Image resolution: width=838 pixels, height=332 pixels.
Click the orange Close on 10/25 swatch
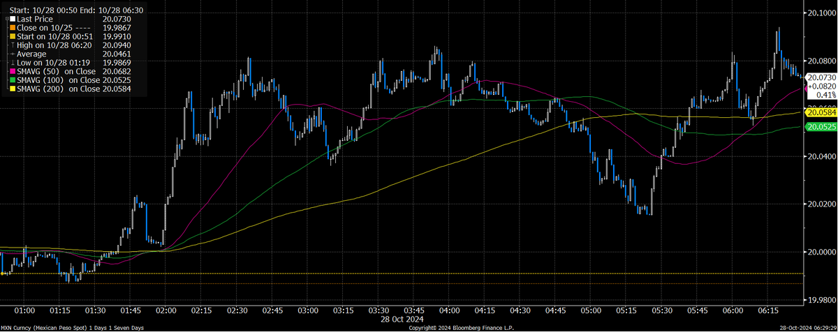coord(12,28)
